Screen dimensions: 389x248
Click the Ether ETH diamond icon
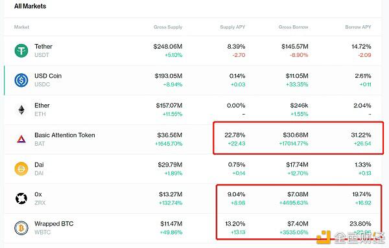coord(21,109)
